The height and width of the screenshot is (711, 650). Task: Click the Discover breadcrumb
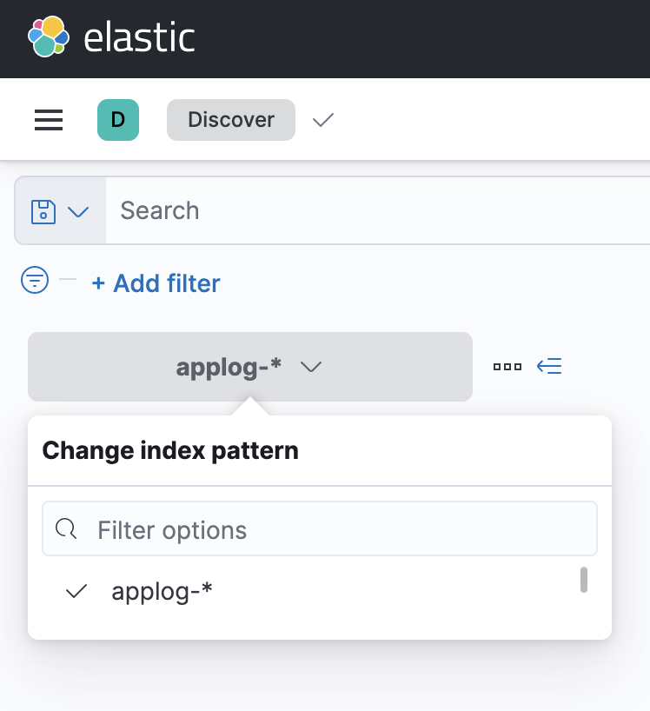(x=231, y=120)
